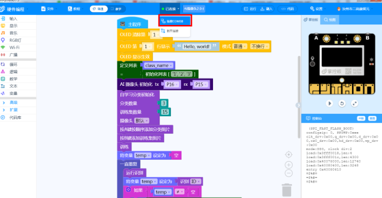
Task: Expand the simulator to fullscreen
Action: coord(354,103)
